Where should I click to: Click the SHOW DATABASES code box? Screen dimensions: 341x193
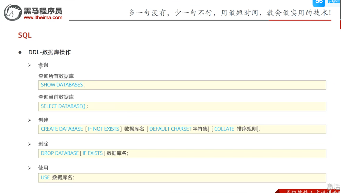182,85
